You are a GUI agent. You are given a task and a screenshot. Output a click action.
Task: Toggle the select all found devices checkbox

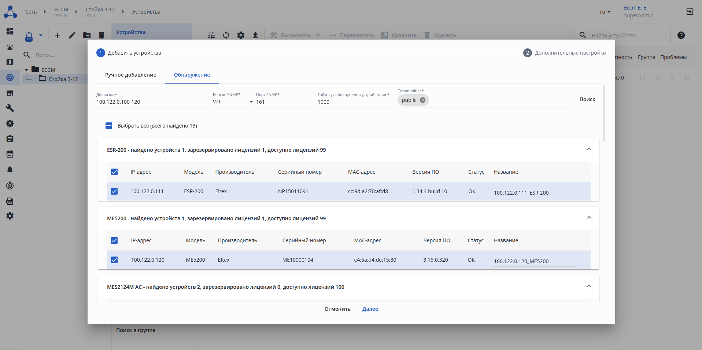(109, 126)
